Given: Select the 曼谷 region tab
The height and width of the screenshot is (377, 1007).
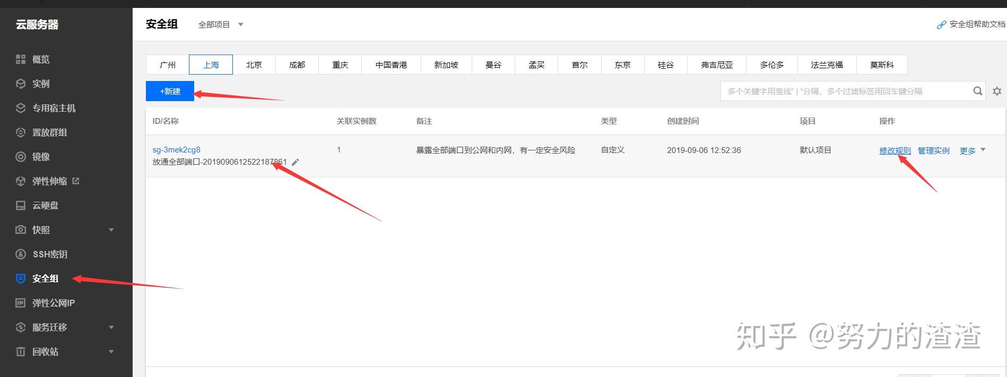Looking at the screenshot, I should point(493,65).
